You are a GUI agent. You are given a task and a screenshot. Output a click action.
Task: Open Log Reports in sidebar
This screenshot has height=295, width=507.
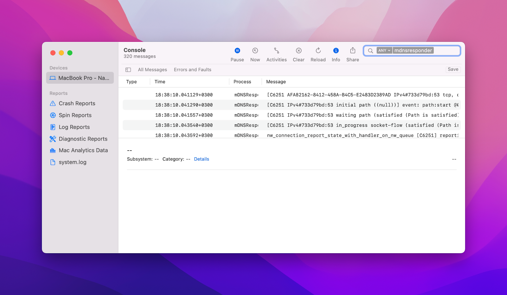point(74,127)
